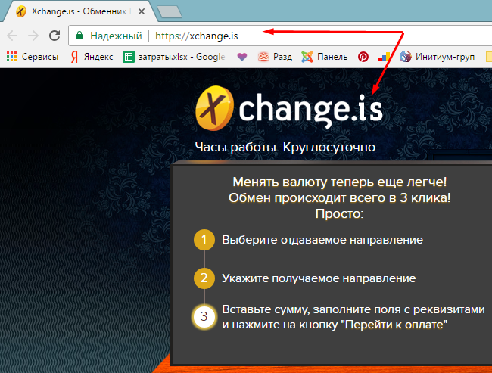Click the Xchange.is gold coin logo

coord(215,108)
